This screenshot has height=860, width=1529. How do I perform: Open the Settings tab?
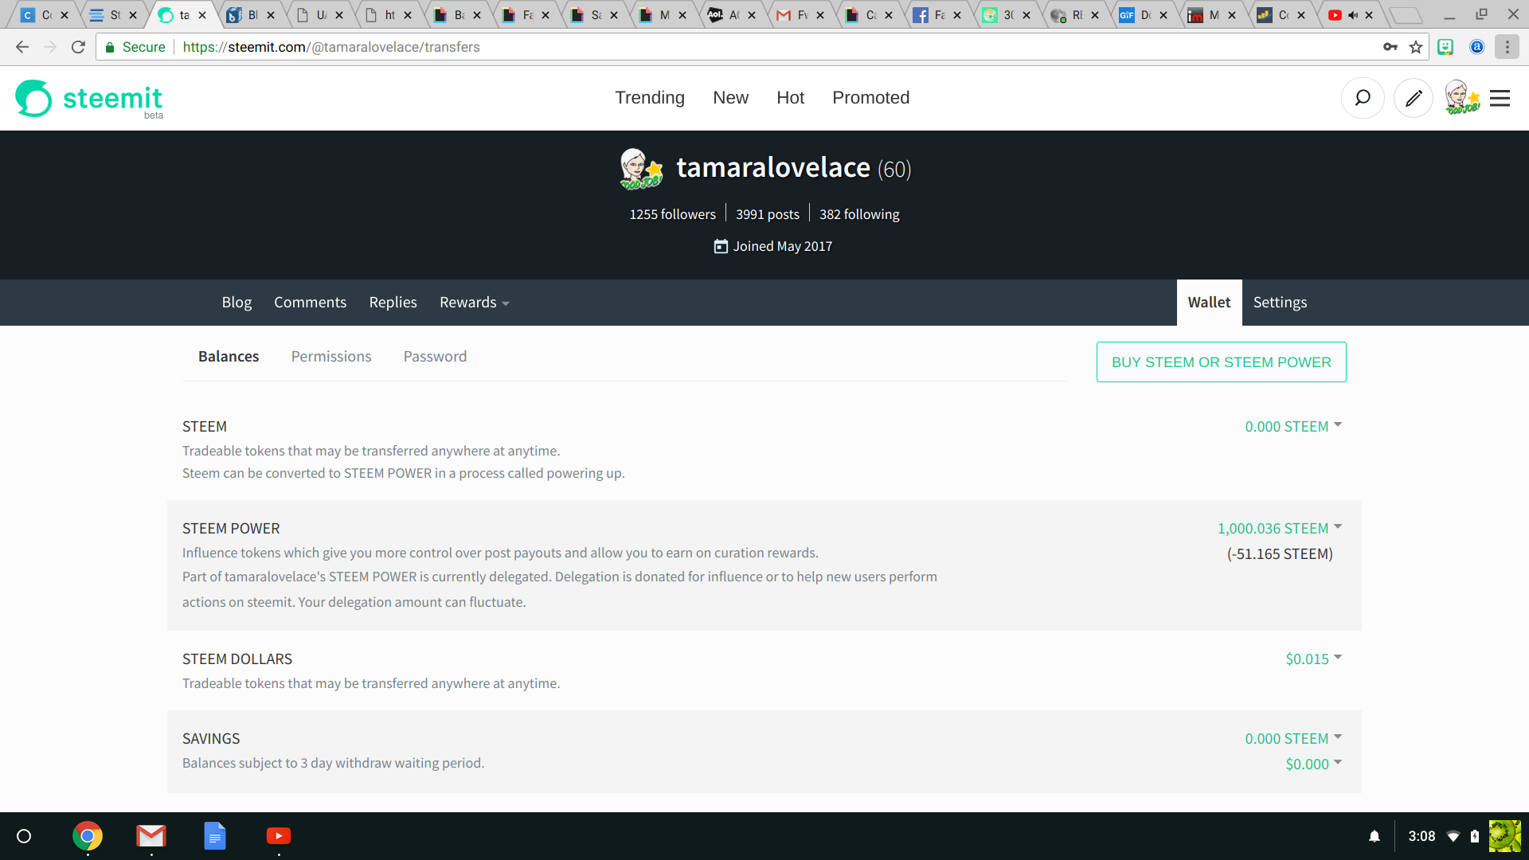pos(1280,303)
